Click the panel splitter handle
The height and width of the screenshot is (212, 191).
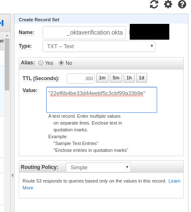point(12,176)
